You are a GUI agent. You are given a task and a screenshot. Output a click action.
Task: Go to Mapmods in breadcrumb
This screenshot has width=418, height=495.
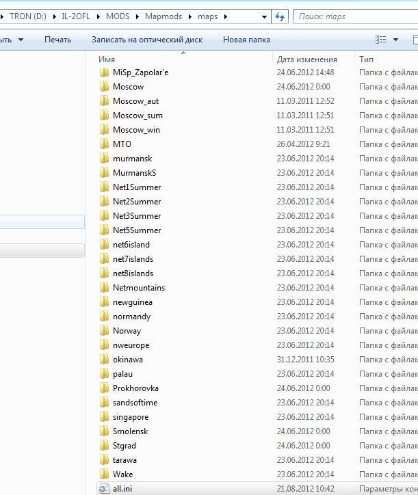(164, 16)
